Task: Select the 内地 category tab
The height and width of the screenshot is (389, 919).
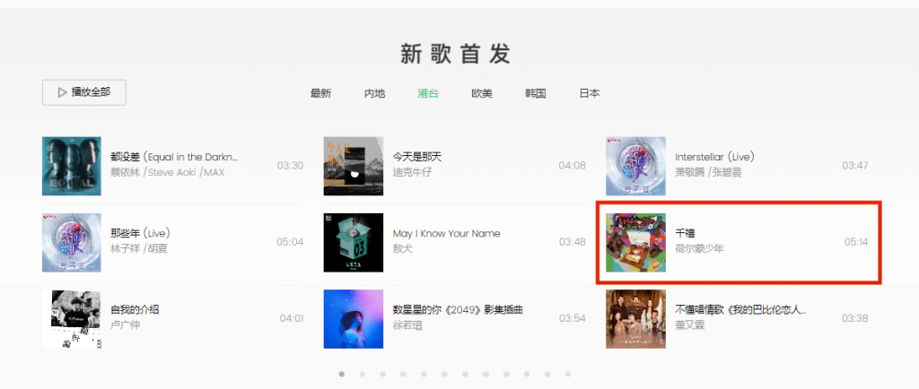Action: pos(374,93)
